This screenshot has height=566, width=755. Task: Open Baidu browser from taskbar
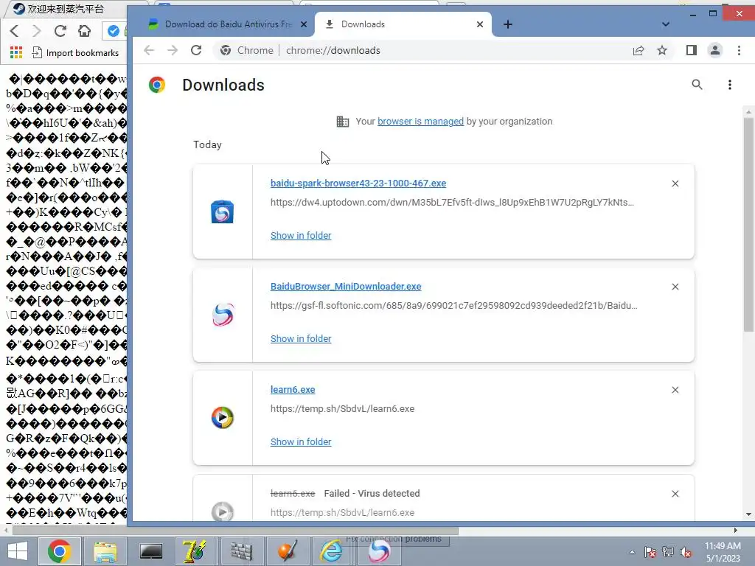pyautogui.click(x=379, y=551)
